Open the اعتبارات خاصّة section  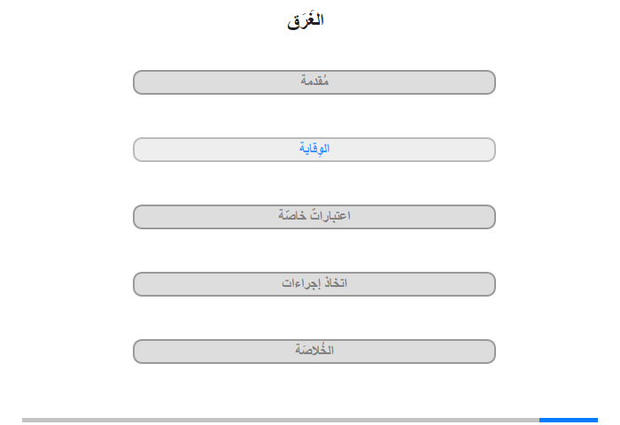(314, 217)
